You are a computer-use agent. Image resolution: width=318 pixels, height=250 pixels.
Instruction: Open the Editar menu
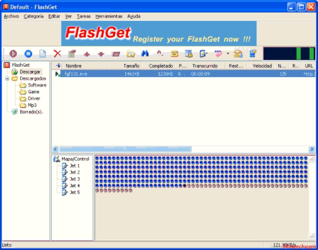coord(54,16)
